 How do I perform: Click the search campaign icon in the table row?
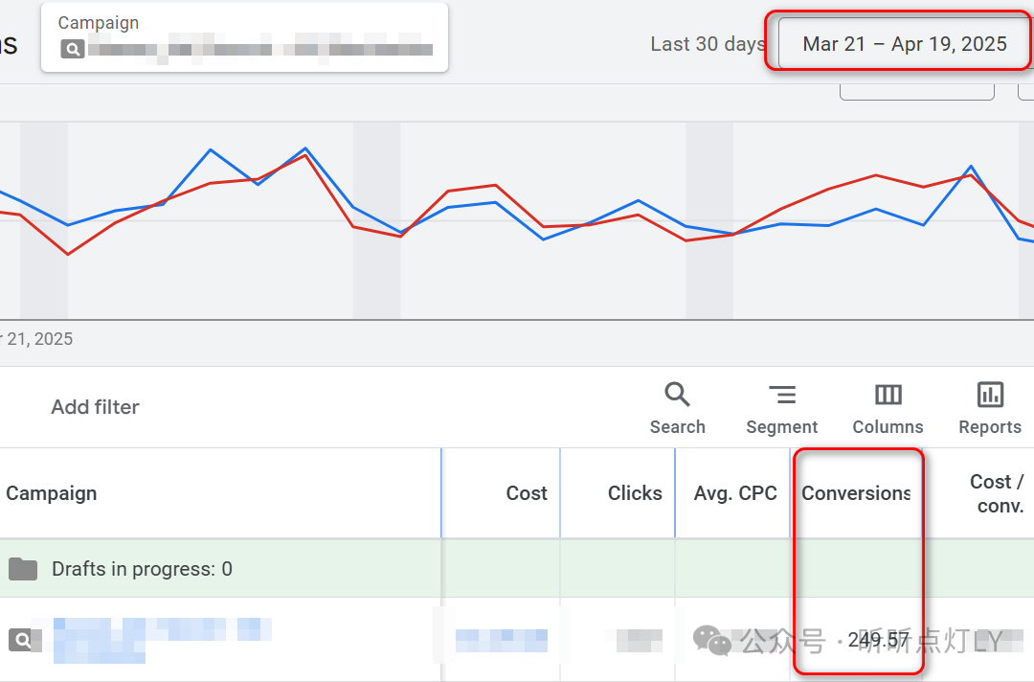(x=20, y=639)
